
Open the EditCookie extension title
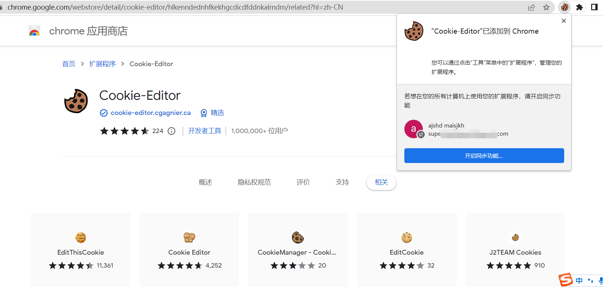(x=407, y=252)
